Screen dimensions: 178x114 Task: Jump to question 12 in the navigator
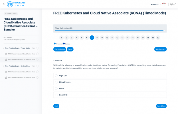pos(117,38)
